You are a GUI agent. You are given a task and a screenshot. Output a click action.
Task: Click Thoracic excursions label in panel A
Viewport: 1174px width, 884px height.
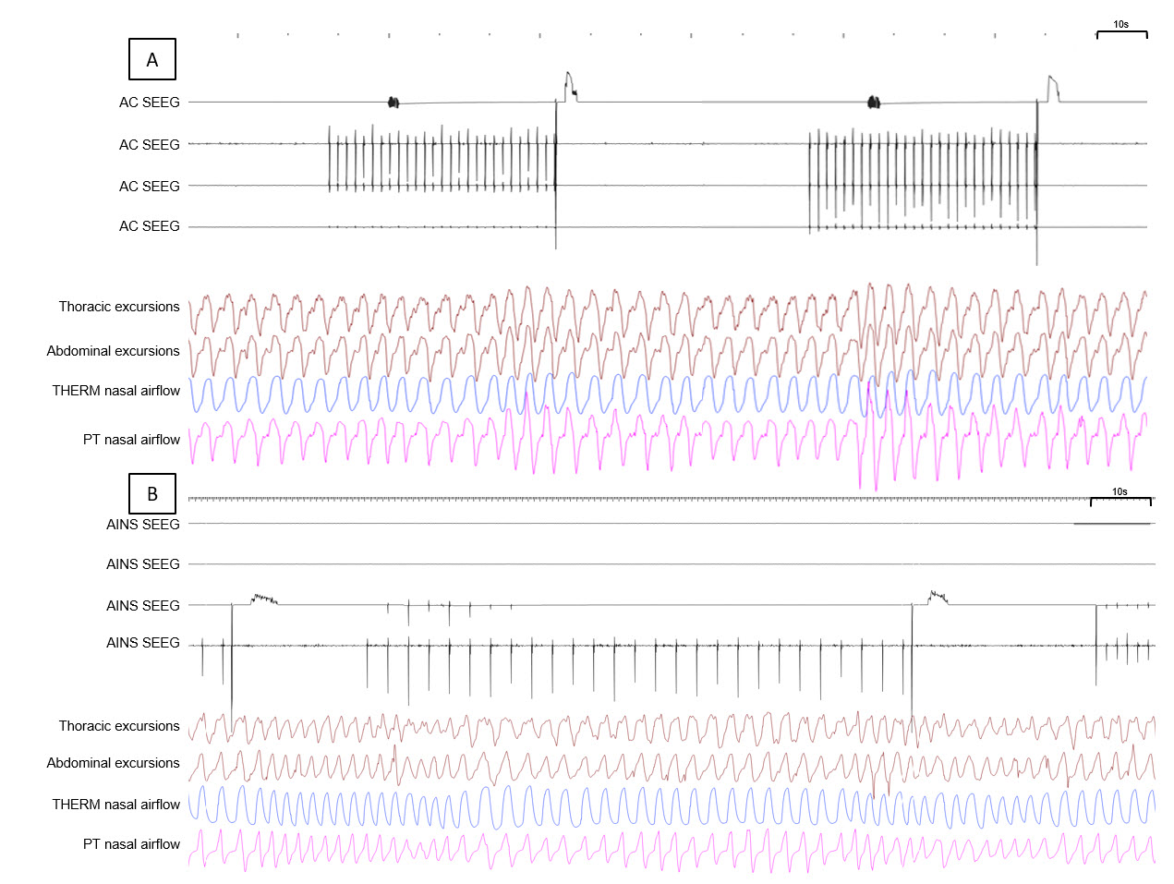[x=119, y=307]
